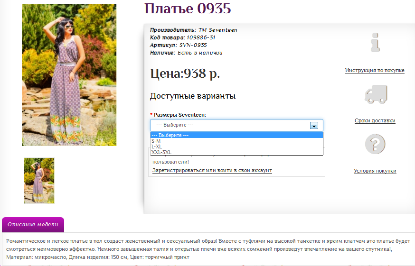Open the Условия покупки link
The height and width of the screenshot is (266, 415).
pos(375,171)
